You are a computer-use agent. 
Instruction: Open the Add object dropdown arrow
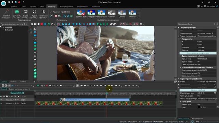coord(20,18)
